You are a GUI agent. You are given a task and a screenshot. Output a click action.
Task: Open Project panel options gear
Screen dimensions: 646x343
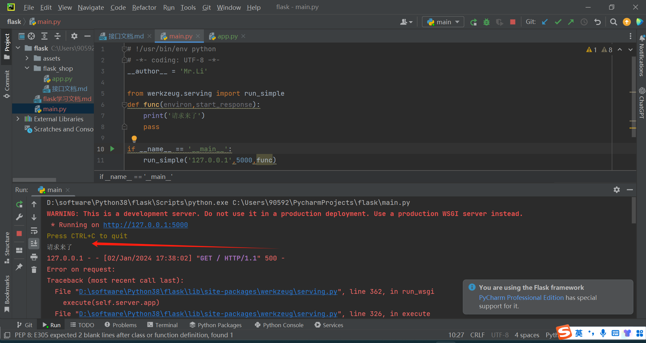(74, 36)
